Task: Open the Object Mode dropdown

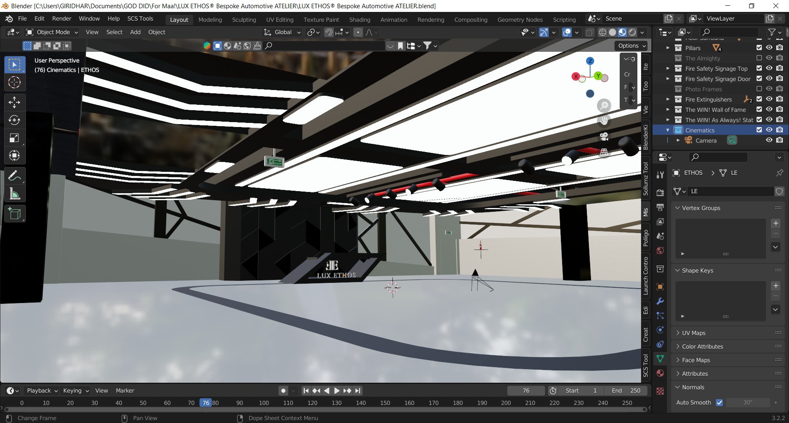Action: pos(52,32)
